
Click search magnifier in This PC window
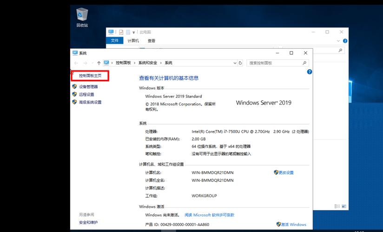340,50
